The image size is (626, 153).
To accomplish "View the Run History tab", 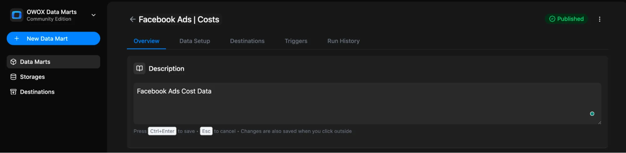I will point(343,41).
